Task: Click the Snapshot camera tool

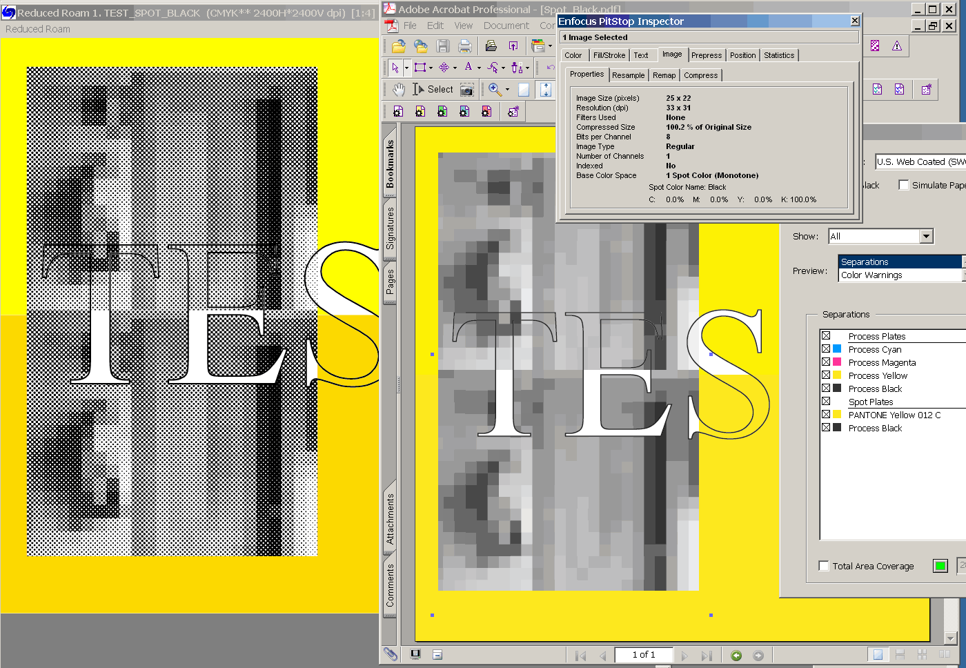Action: point(467,90)
